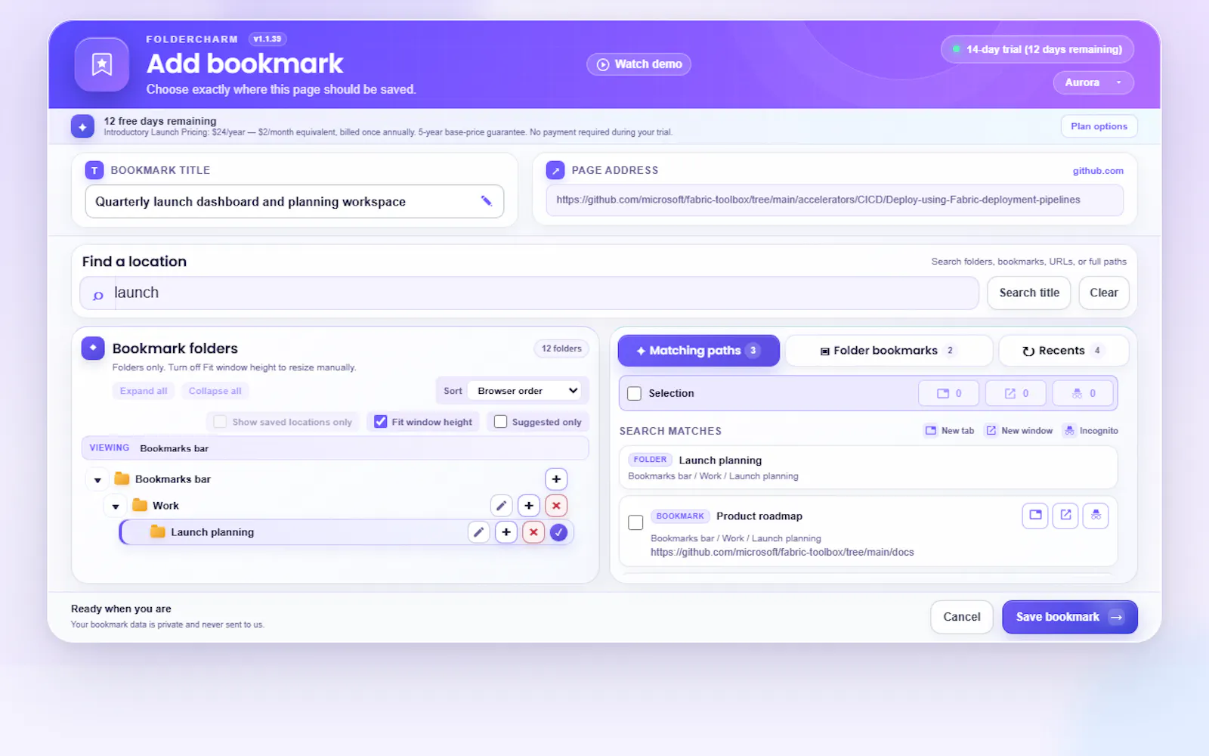This screenshot has height=756, width=1209.
Task: Click Expand all folders
Action: [144, 391]
